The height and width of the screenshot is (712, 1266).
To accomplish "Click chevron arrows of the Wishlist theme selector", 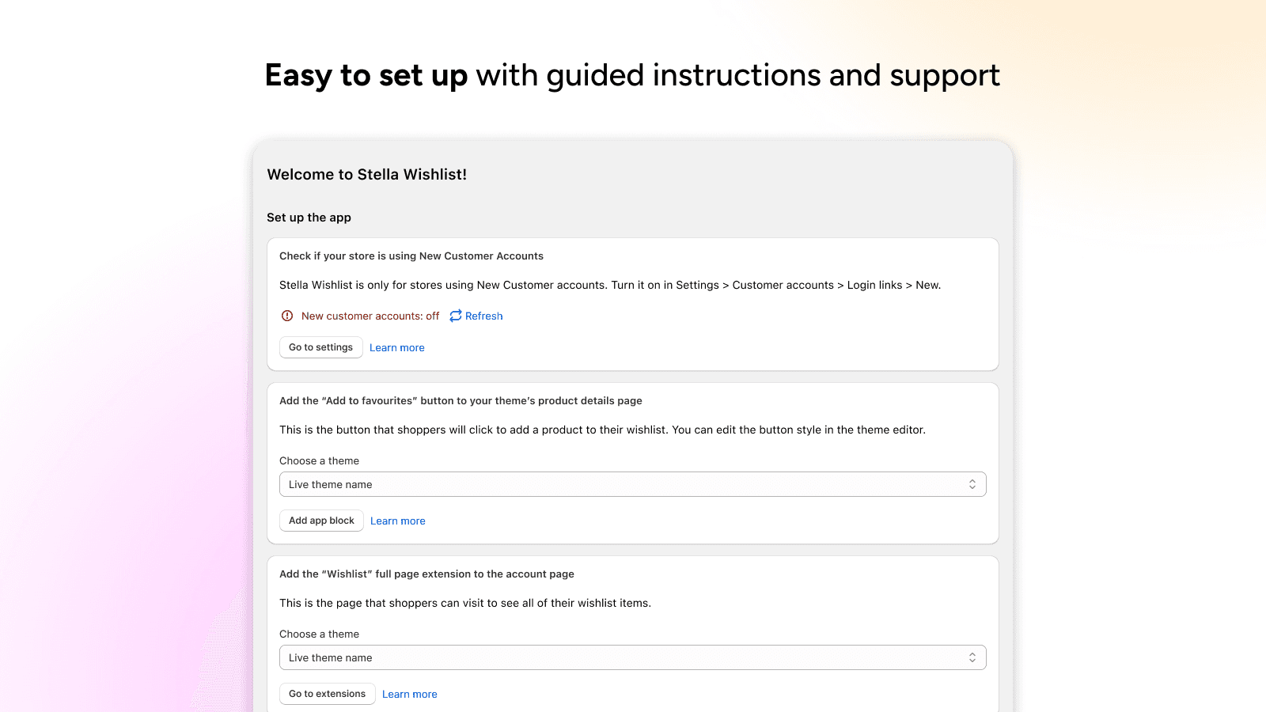I will tap(972, 657).
